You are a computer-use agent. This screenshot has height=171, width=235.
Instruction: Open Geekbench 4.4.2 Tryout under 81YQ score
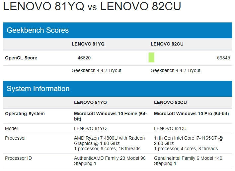pos(97,70)
